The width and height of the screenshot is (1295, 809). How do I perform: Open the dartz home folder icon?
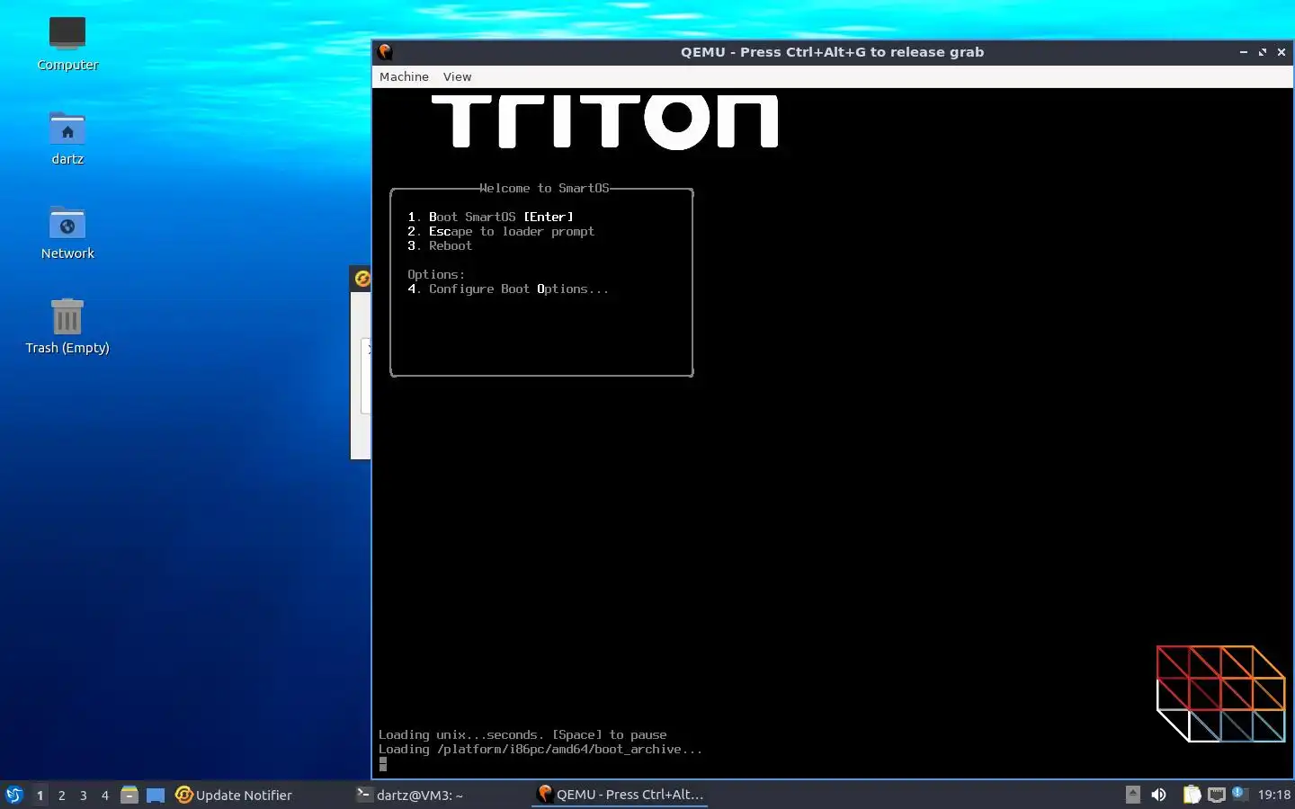click(x=67, y=138)
